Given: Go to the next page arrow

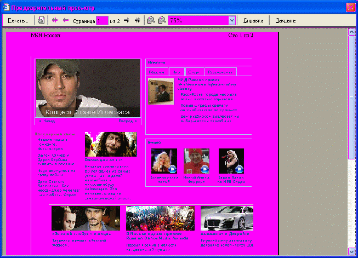Looking at the screenshot, I should [127, 20].
